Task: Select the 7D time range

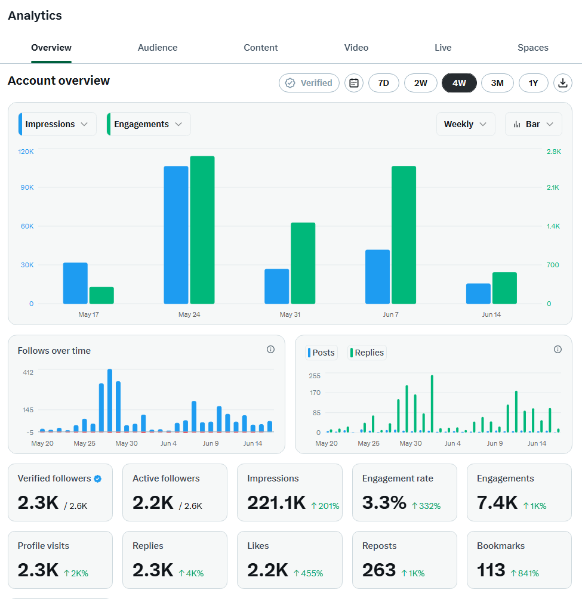Action: [x=384, y=83]
